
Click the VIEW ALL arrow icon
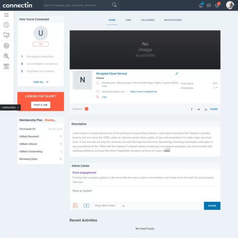(x=47, y=82)
